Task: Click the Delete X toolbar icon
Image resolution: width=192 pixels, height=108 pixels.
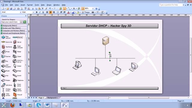Action: pyautogui.click(x=43, y=9)
